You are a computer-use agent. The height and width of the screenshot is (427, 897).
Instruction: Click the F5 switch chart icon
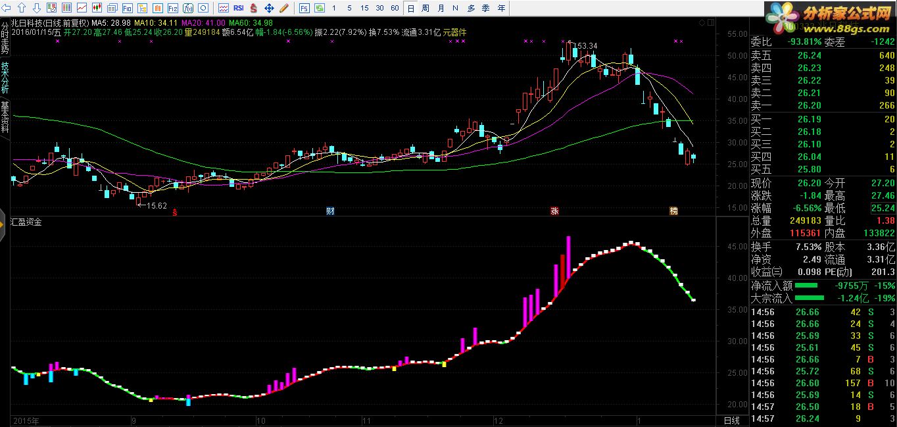pyautogui.click(x=304, y=8)
